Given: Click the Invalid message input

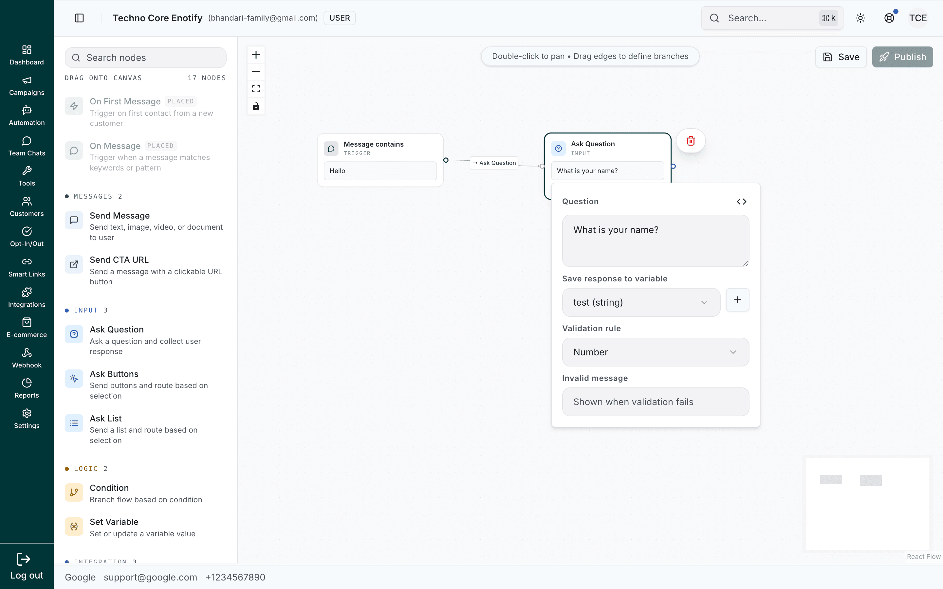Looking at the screenshot, I should [656, 402].
